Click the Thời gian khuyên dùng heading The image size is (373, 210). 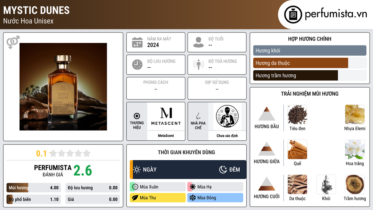pos(186,152)
